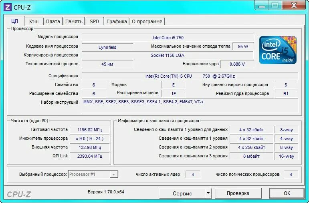Click the logical processors count field

coord(291,175)
